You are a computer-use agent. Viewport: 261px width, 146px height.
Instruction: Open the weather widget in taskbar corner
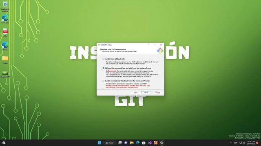(4, 143)
